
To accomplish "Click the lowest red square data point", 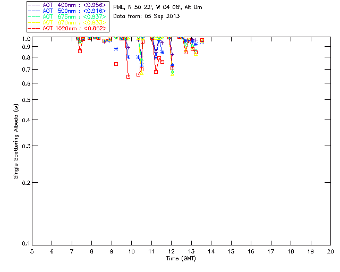I will click(128, 77).
